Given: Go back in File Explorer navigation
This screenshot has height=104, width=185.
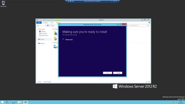Looking at the screenshot, I should pos(38,25).
